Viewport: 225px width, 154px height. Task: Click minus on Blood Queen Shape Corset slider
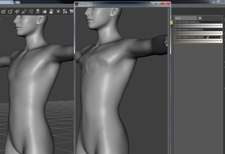coord(175,41)
